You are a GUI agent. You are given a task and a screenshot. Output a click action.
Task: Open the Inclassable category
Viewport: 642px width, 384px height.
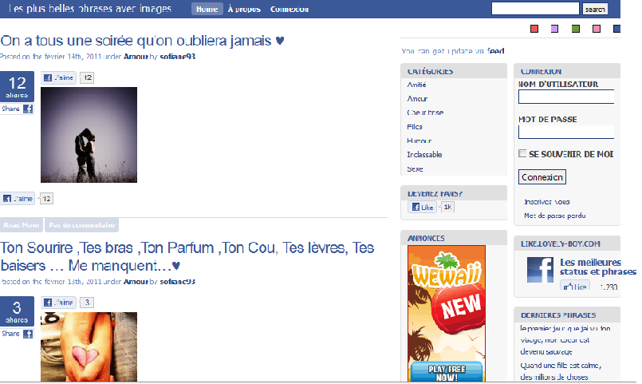(x=424, y=155)
